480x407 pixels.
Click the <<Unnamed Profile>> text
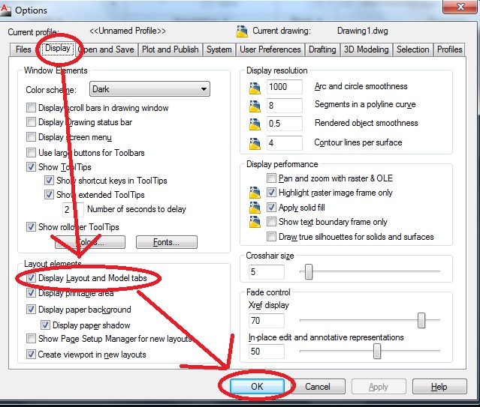point(128,31)
